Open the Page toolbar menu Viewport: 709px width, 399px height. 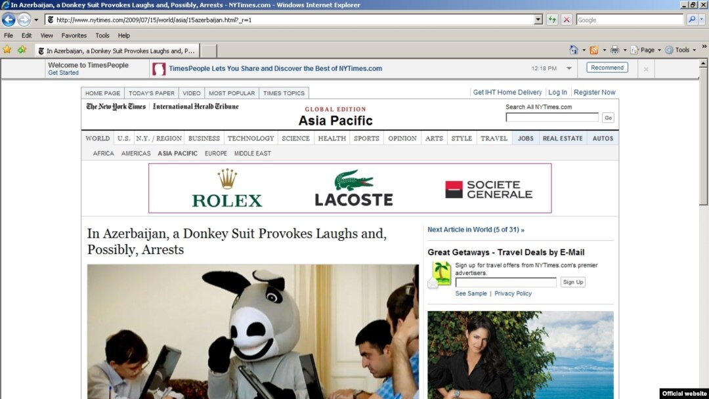click(x=646, y=50)
